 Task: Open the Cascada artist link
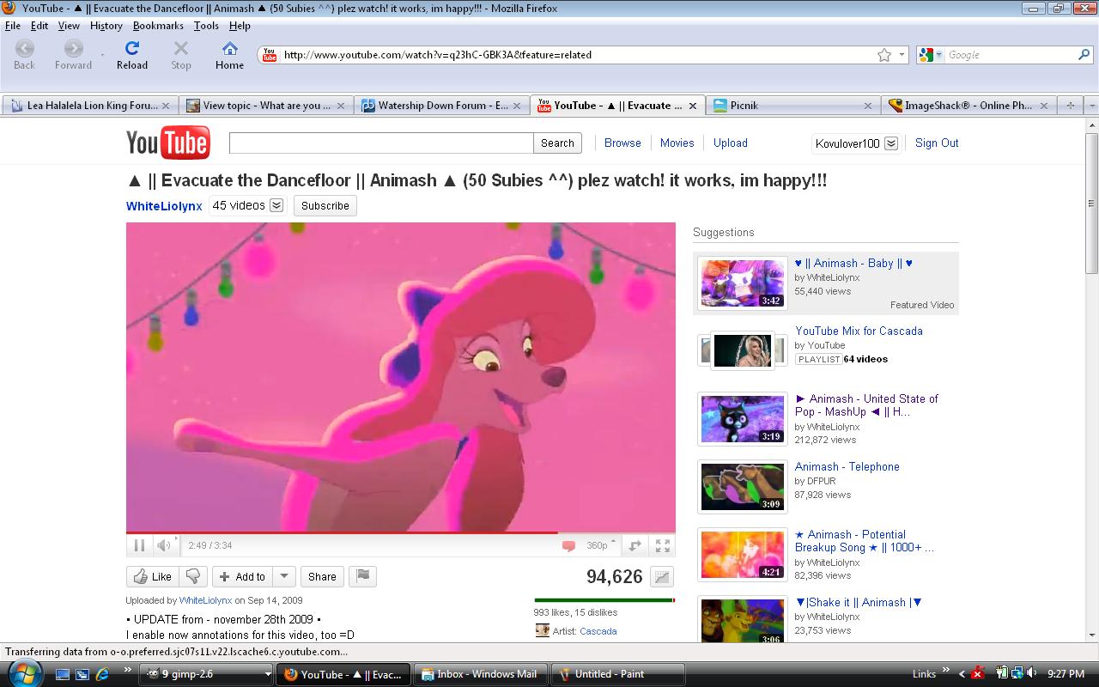(598, 631)
